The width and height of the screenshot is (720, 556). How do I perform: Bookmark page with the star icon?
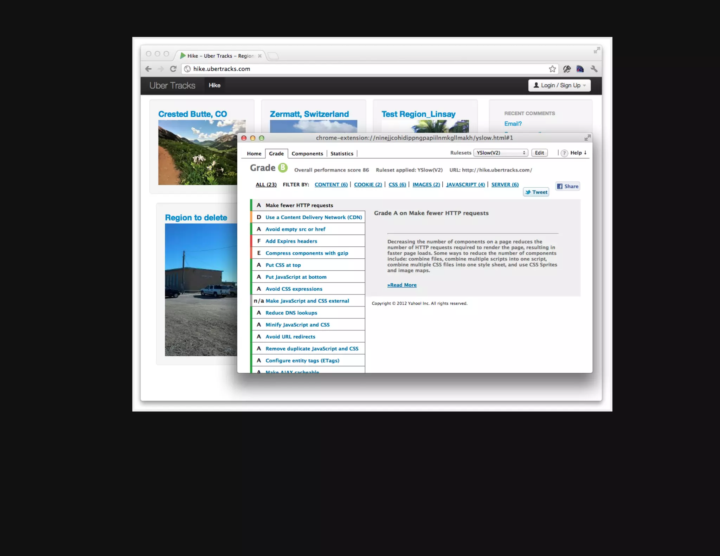click(x=552, y=69)
